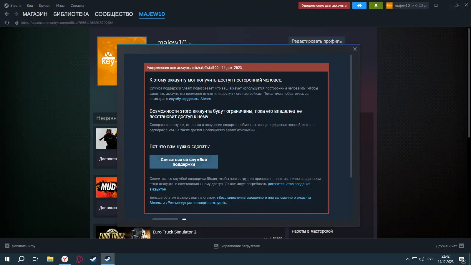Screen dimensions: 471x265
Task: Click the steamcommunity profile URL text
Action: pos(67,23)
